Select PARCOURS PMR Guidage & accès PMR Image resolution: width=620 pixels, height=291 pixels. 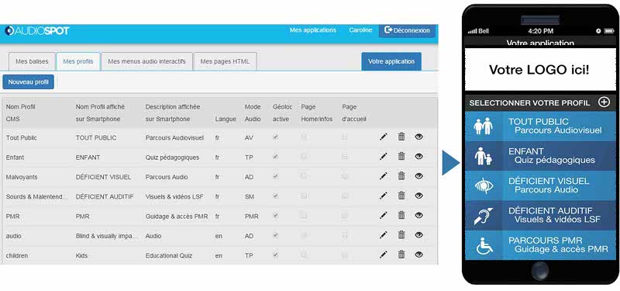pos(540,245)
